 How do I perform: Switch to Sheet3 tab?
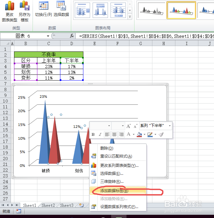point(67,205)
